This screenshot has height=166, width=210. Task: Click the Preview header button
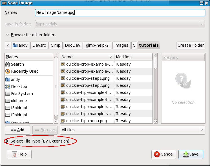[x=183, y=57]
